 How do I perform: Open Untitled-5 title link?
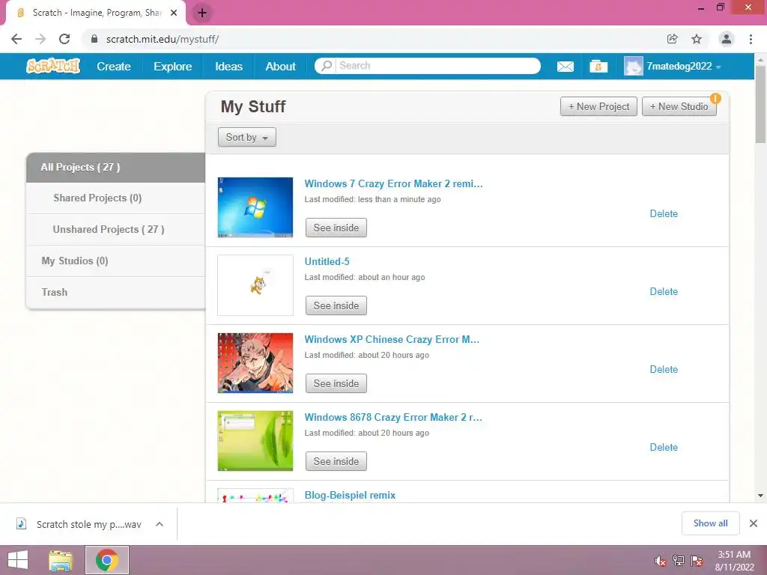[327, 261]
